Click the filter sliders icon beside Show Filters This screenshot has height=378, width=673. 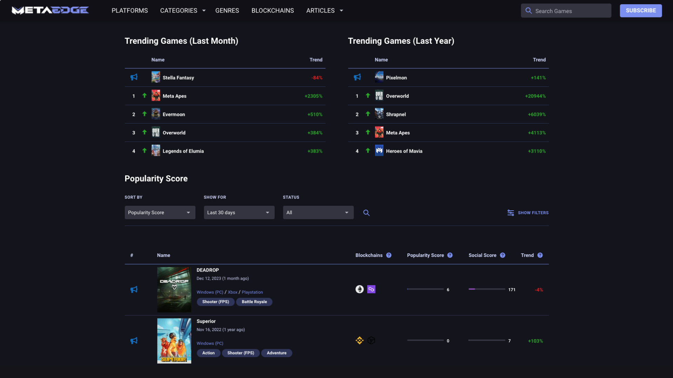[511, 212]
